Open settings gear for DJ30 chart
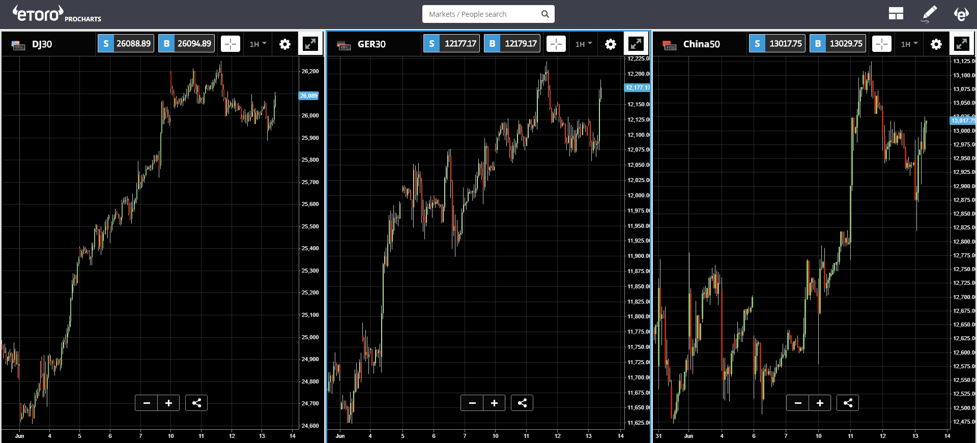 285,44
